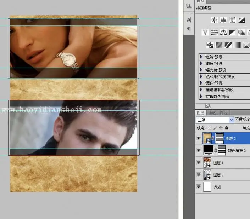Add a Hue/Saturation adjustment layer
The image size is (250, 219).
214,33
